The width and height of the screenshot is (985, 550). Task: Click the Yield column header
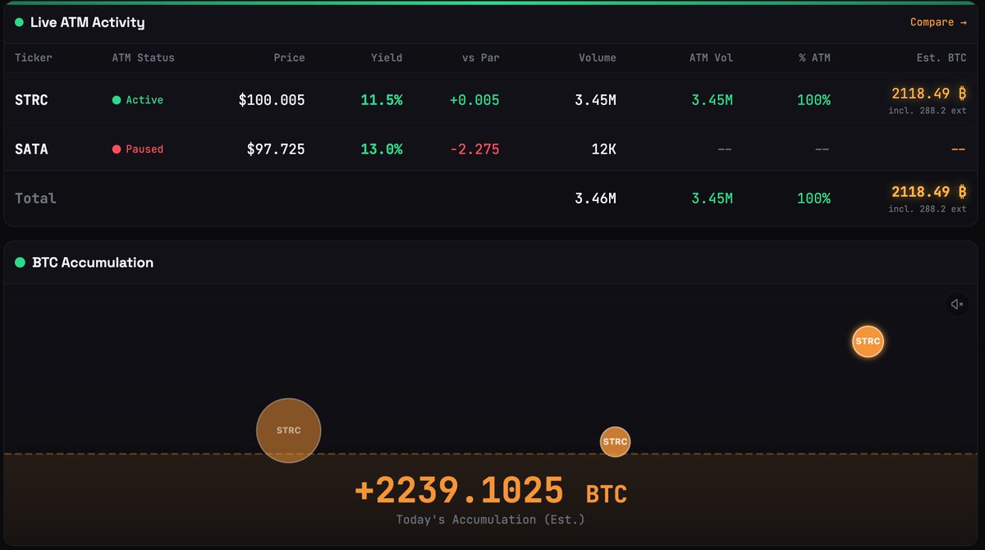click(x=387, y=58)
